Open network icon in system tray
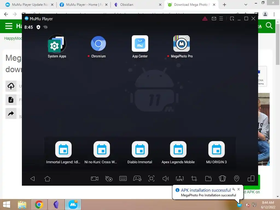 [x=254, y=205]
